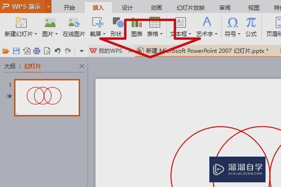This screenshot has height=187, width=281.
Task: Open the 动画 ribbon tab
Action: [156, 7]
